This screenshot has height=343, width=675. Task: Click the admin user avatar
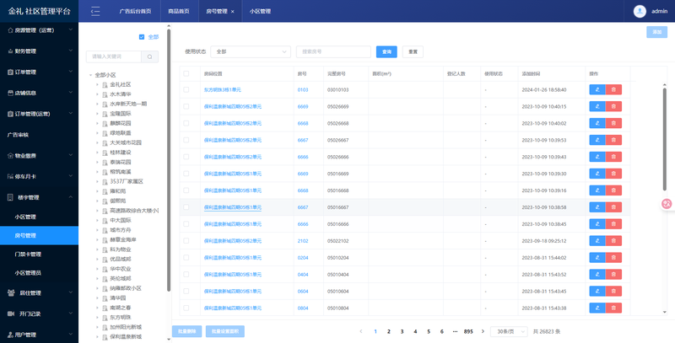coord(638,11)
